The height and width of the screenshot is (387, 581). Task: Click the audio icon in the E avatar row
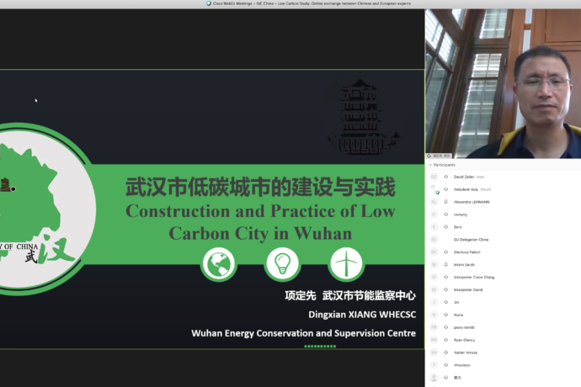pyautogui.click(x=445, y=226)
